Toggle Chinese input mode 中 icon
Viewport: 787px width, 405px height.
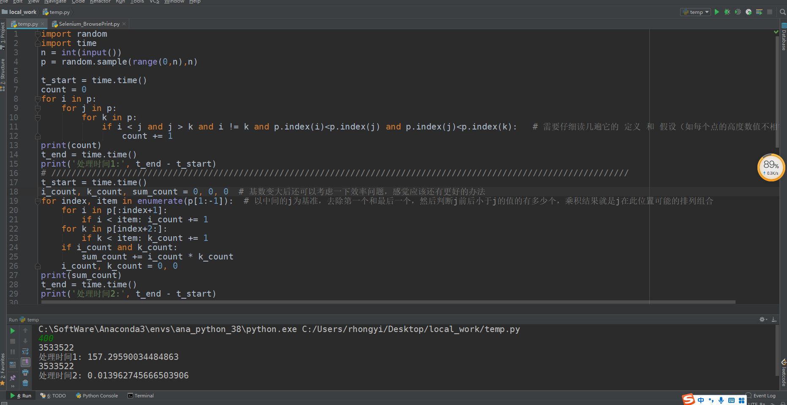point(701,400)
